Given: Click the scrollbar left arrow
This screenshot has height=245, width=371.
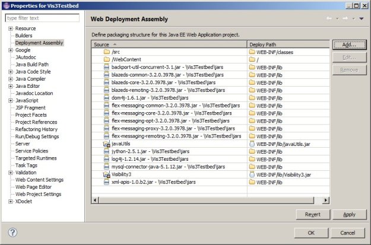Looking at the screenshot, I should point(95,200).
